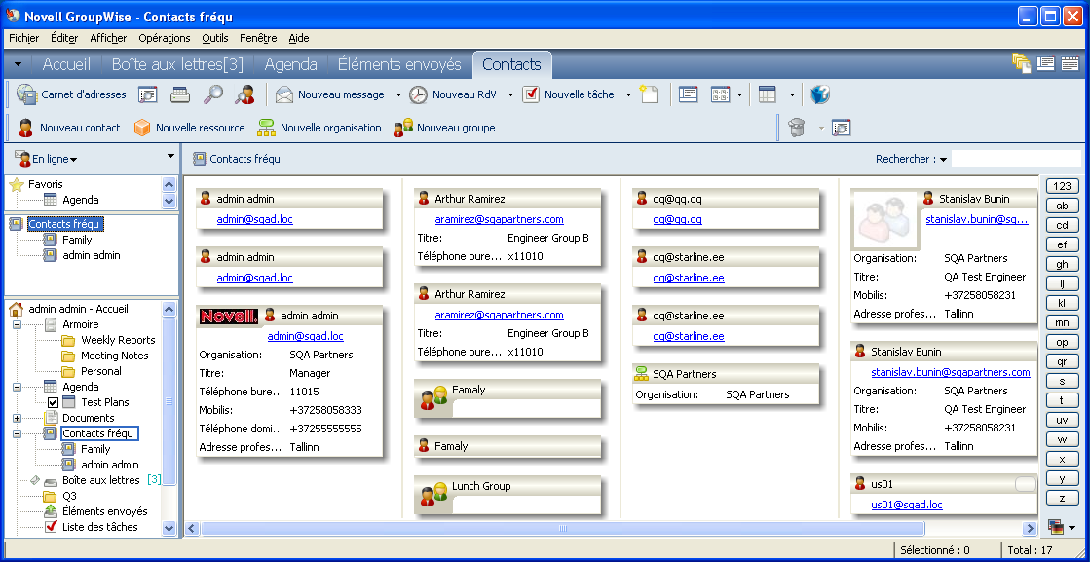Viewport: 1090px width, 562px height.
Task: Click the SQA Partners card header
Action: click(726, 374)
